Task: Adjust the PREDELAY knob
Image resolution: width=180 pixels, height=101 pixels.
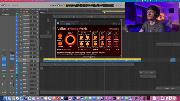Action: point(60,44)
